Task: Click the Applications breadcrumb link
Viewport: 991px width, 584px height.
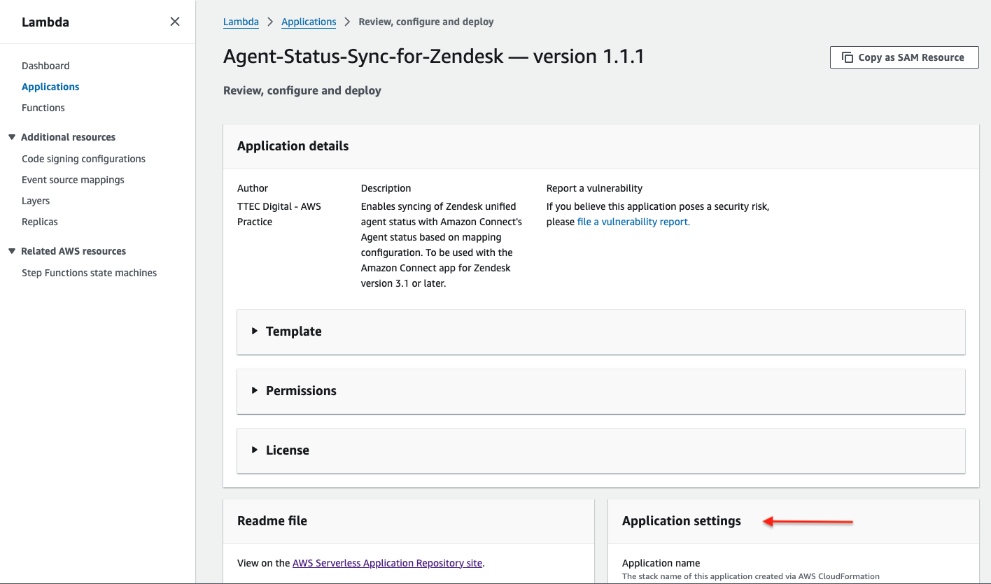Action: click(309, 21)
